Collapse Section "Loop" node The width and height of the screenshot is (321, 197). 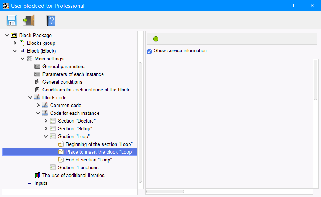coord(46,136)
